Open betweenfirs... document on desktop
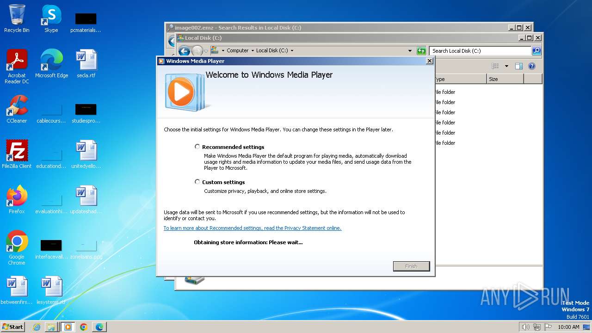This screenshot has height=333, width=592. click(17, 291)
